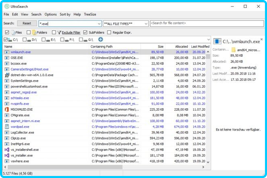The width and height of the screenshot is (267, 178).
Task: Click the wmlaunch.exe file icon
Action: pos(6,52)
